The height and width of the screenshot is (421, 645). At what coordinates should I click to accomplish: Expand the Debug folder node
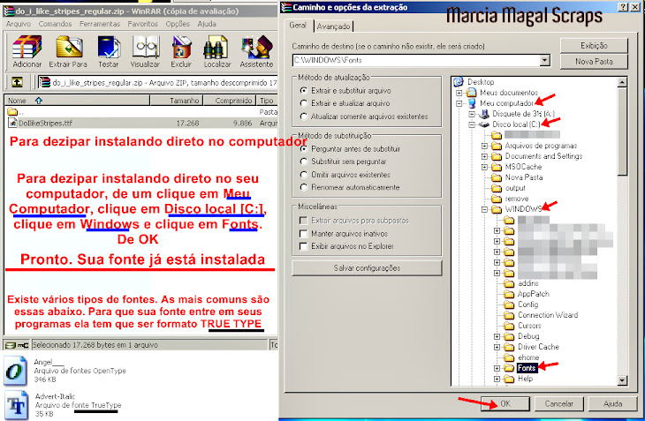[x=497, y=336]
